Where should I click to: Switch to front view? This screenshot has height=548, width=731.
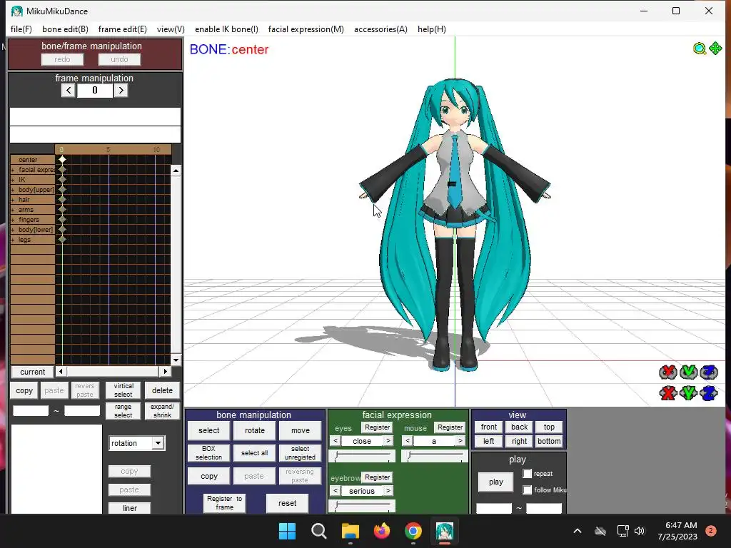click(488, 427)
